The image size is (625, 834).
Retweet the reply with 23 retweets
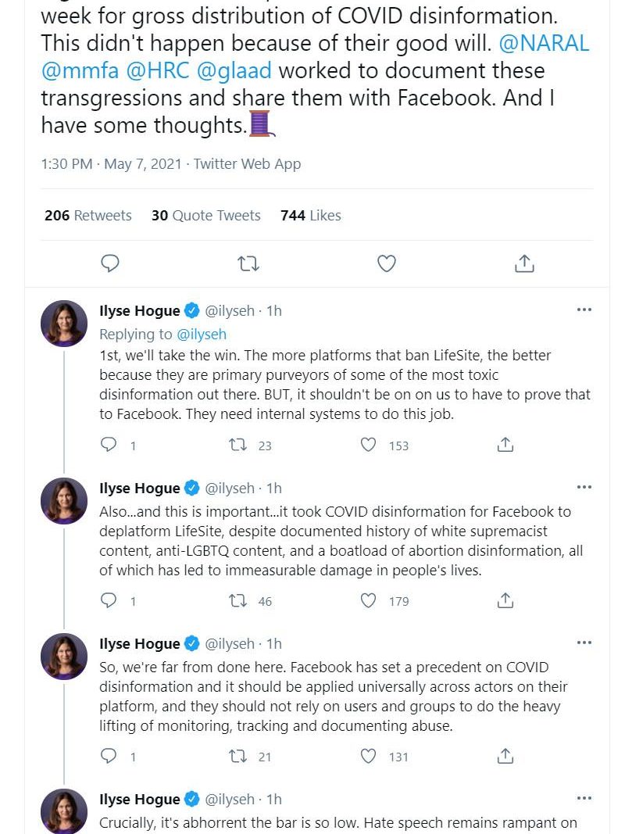click(237, 445)
